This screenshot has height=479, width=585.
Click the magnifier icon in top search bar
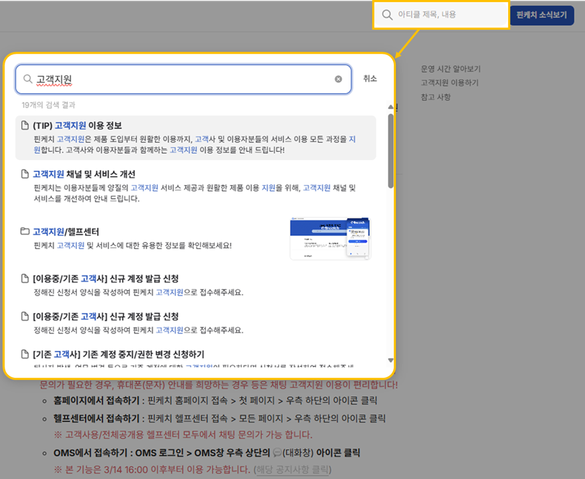click(x=387, y=15)
